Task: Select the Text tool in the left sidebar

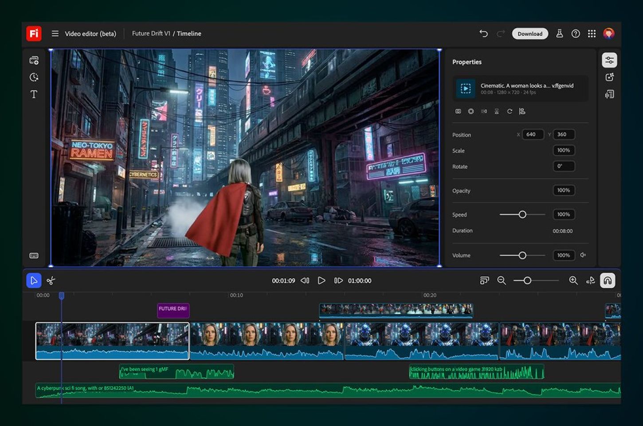Action: pos(34,94)
